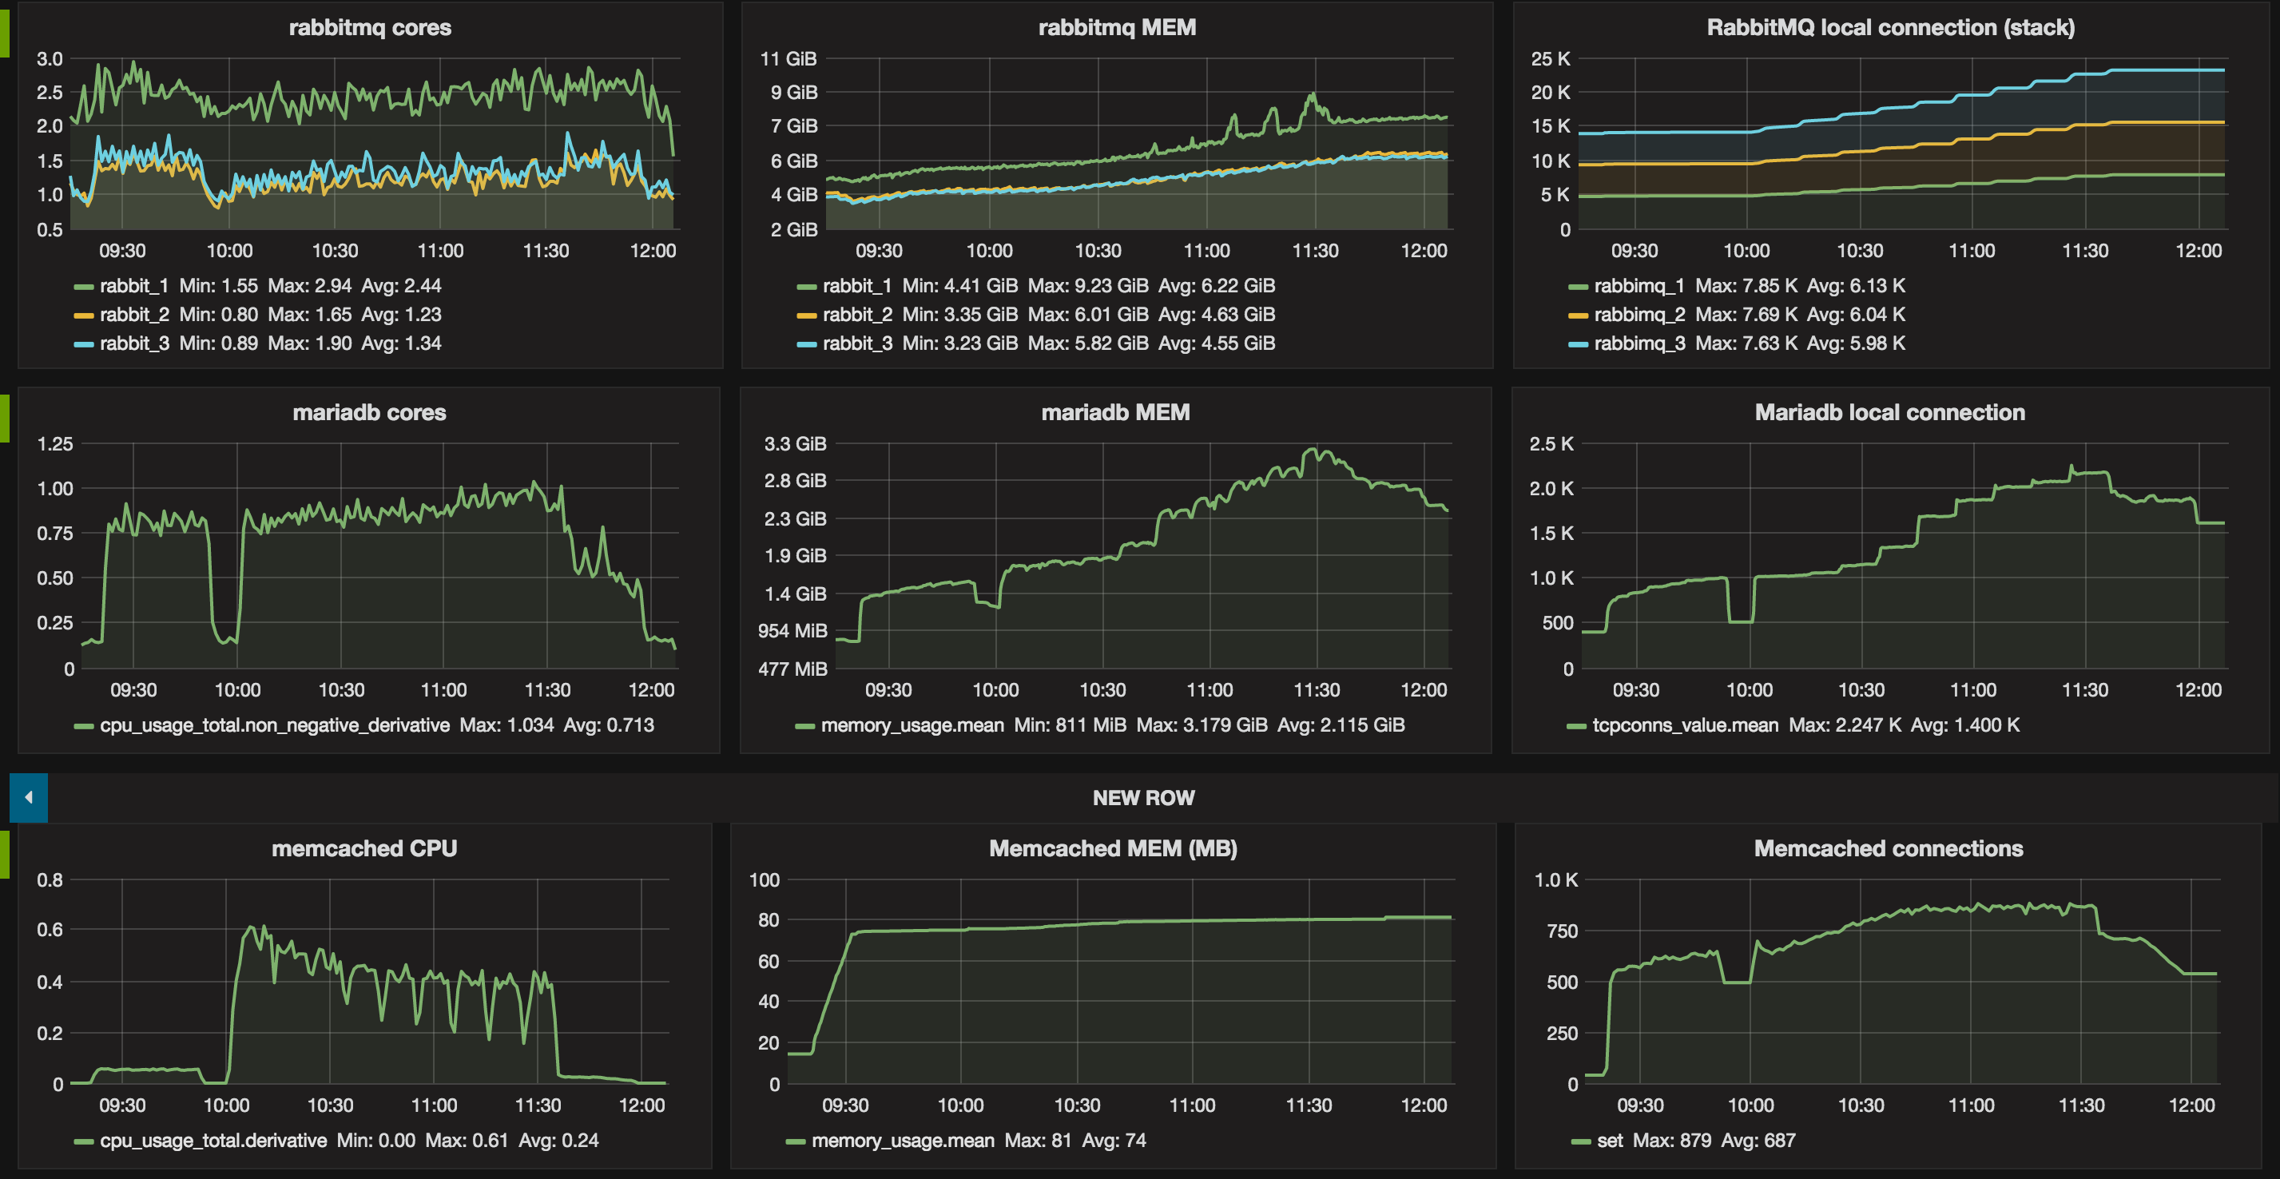The width and height of the screenshot is (2280, 1179).
Task: Open the rabbitmq cores panel title menu
Action: [370, 27]
